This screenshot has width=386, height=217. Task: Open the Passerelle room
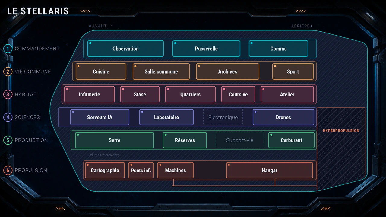coord(206,49)
